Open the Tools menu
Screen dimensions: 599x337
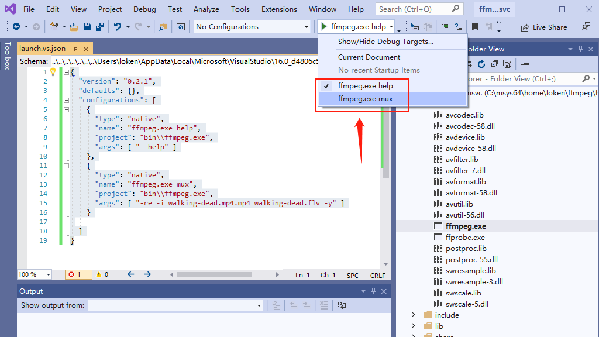tap(240, 9)
